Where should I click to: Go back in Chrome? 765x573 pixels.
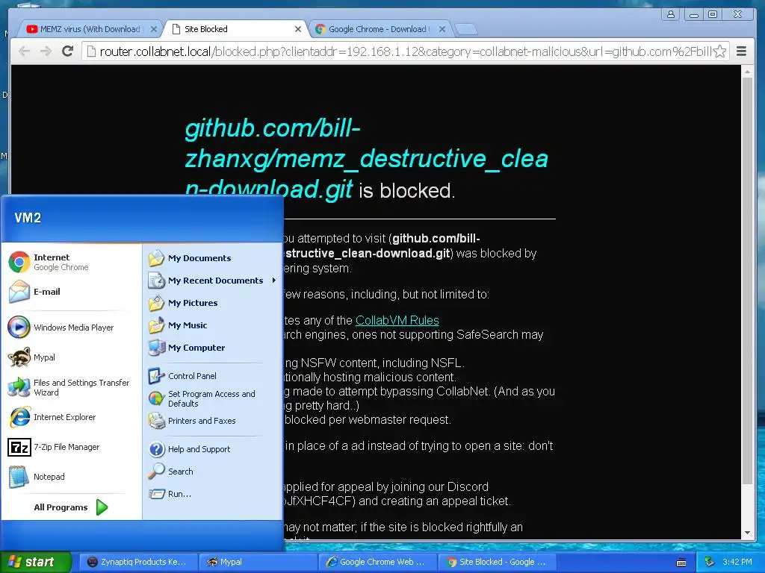[x=25, y=51]
